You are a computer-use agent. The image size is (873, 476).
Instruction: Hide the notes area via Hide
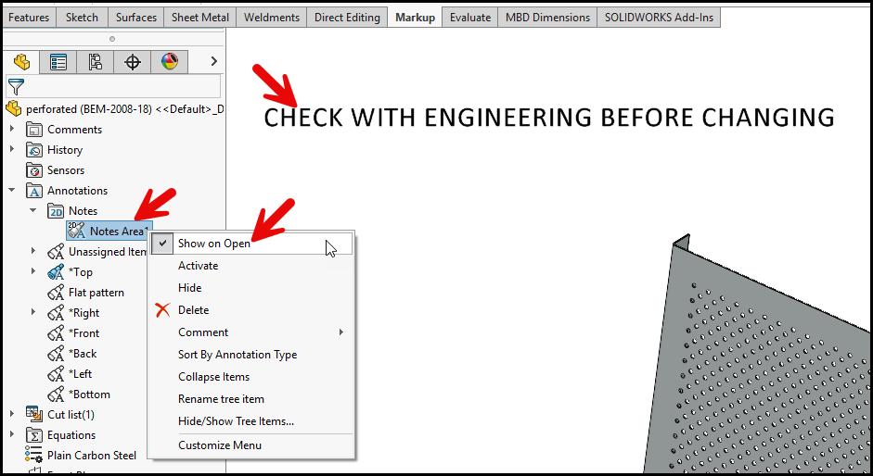pyautogui.click(x=190, y=288)
